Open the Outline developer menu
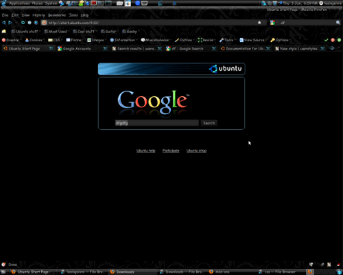Viewport: 343px width, 275px height. (x=184, y=40)
